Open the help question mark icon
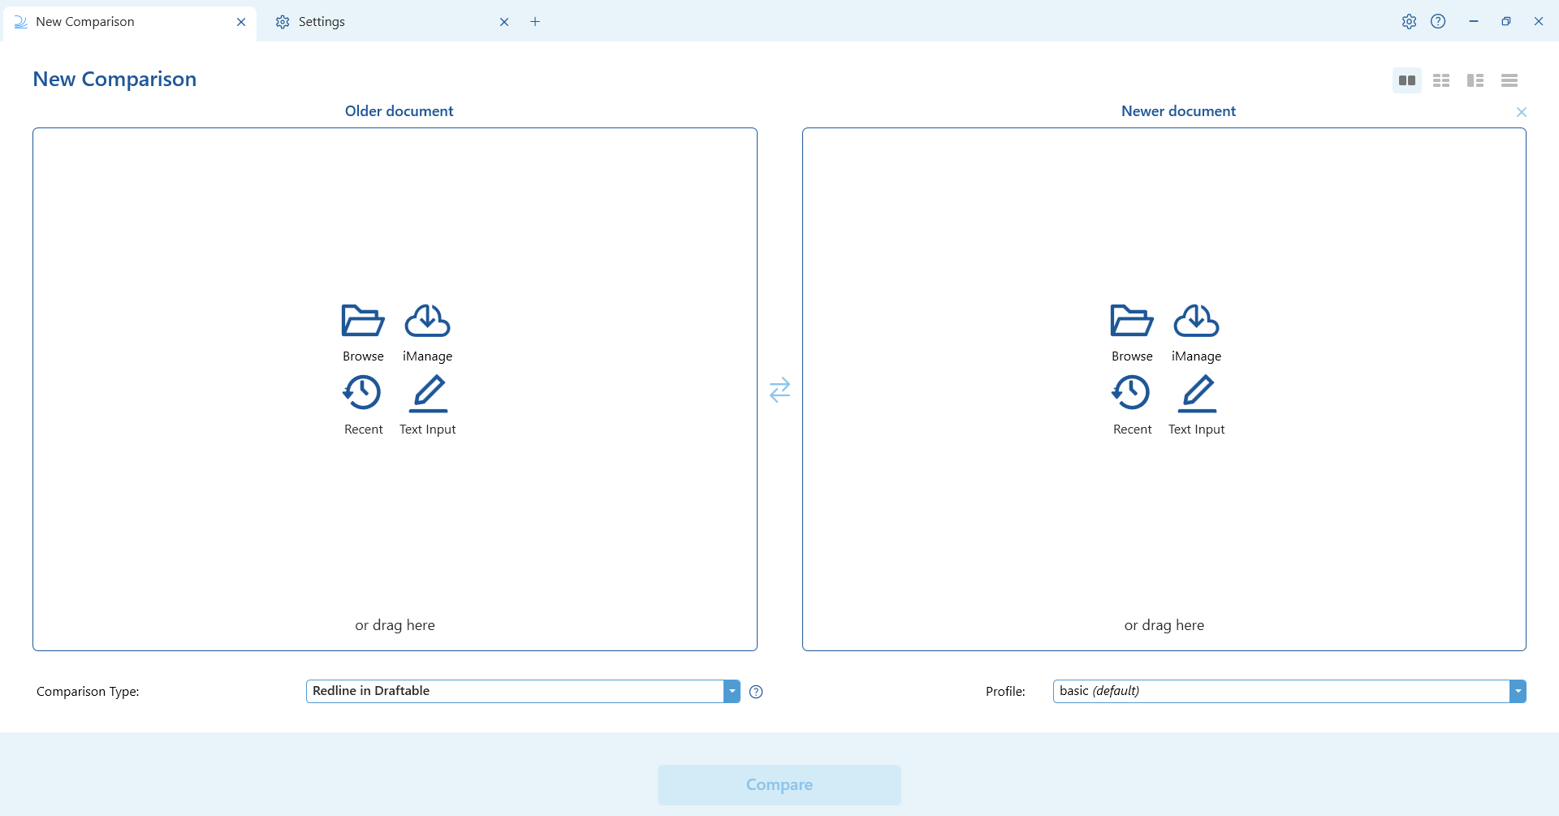The width and height of the screenshot is (1559, 816). pyautogui.click(x=1438, y=22)
